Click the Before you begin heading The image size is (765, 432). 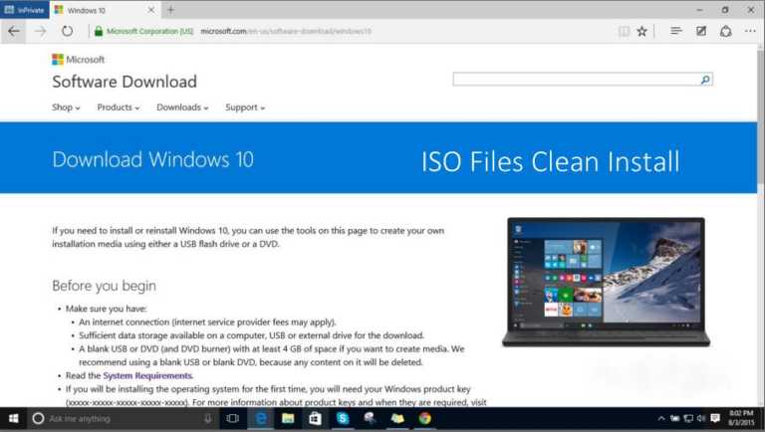click(104, 286)
